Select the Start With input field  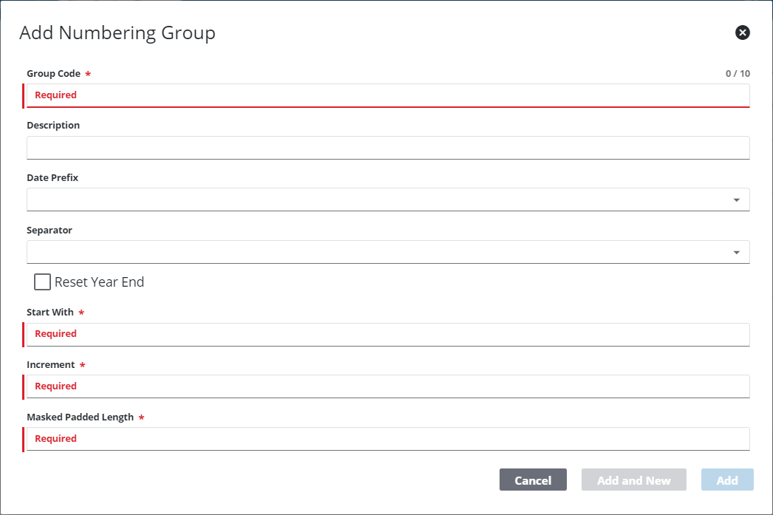(x=388, y=334)
